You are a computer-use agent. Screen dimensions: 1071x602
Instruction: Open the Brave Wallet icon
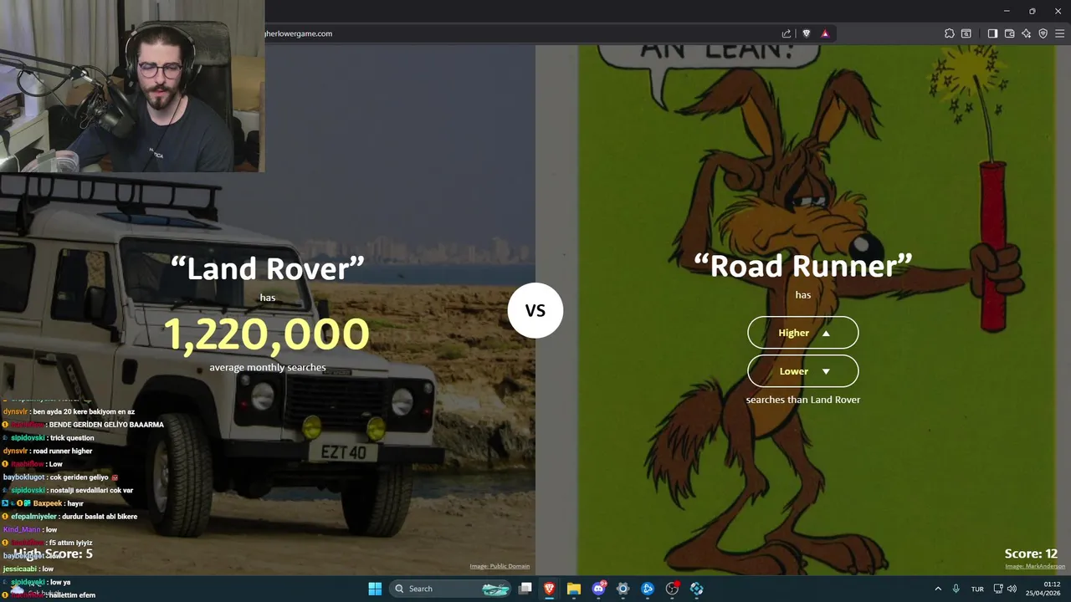(x=1010, y=33)
